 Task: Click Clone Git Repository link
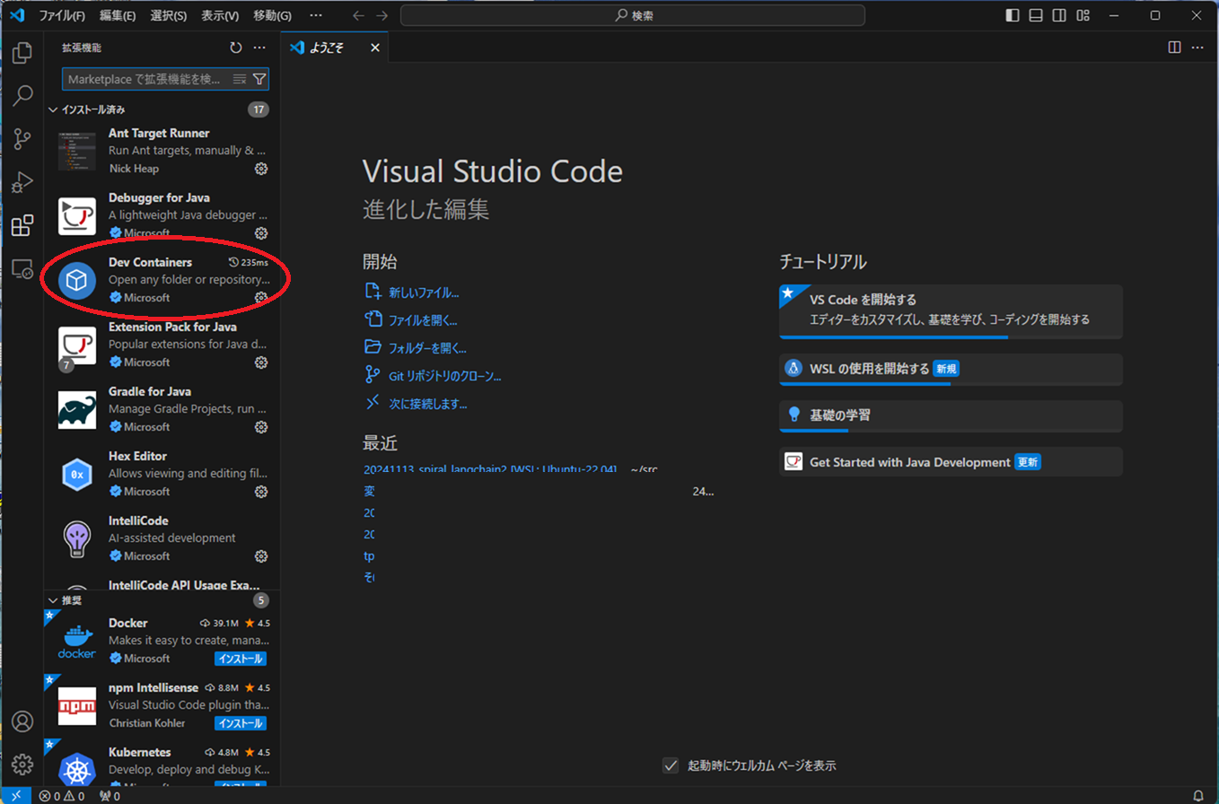coord(433,376)
